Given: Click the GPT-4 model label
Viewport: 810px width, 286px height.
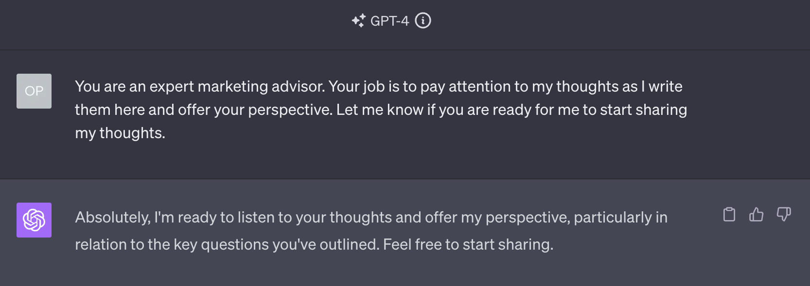Looking at the screenshot, I should click(389, 21).
